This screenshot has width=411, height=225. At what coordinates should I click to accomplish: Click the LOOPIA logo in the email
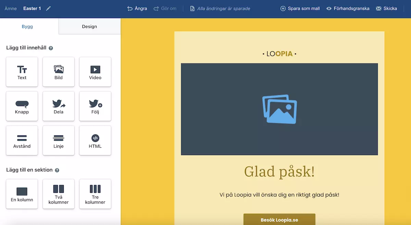click(279, 54)
